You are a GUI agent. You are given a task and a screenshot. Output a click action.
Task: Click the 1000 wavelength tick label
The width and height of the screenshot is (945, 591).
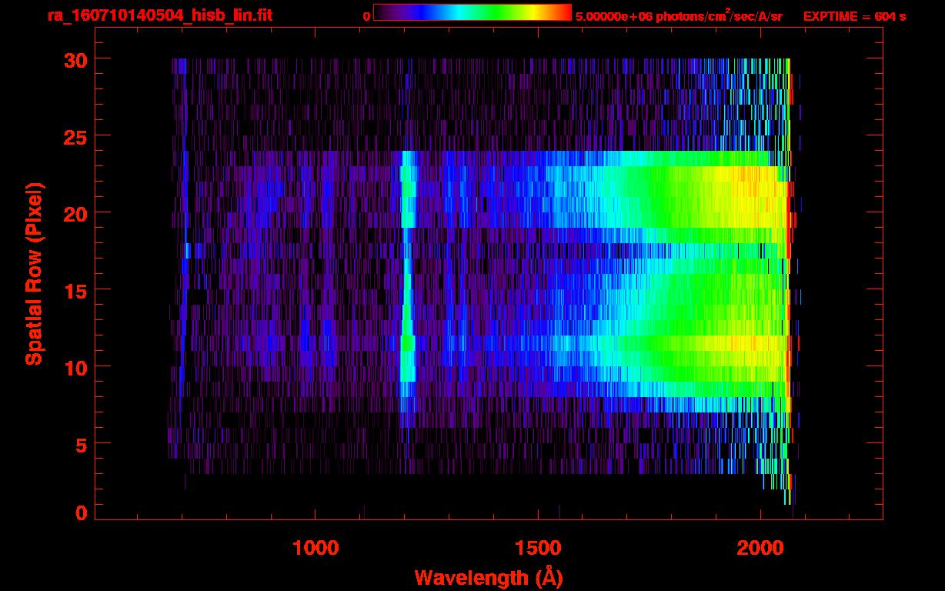(315, 548)
